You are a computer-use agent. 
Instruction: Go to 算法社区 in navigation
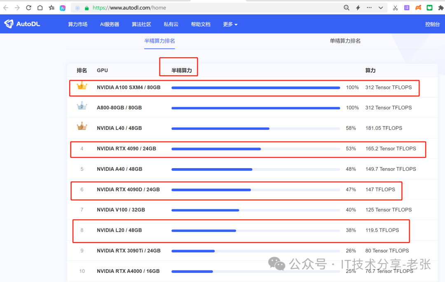[x=141, y=24]
